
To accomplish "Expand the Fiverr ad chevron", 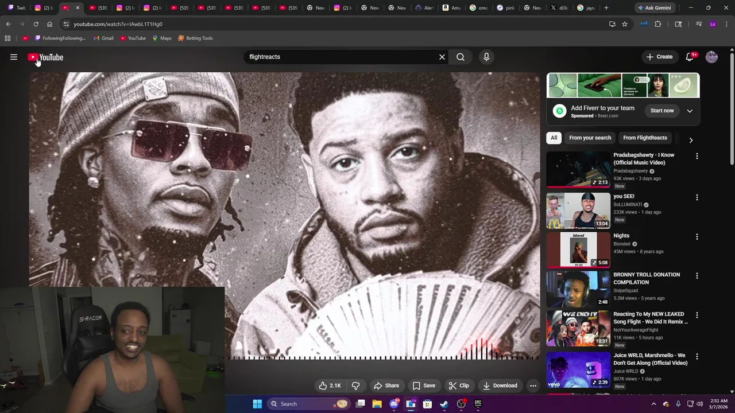I will tap(690, 111).
